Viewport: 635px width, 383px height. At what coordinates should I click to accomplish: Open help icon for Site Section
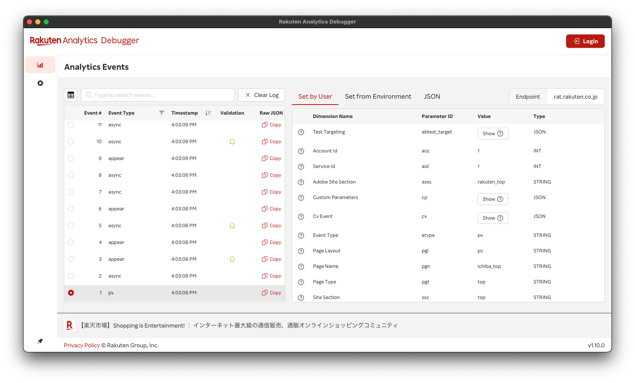pyautogui.click(x=301, y=298)
